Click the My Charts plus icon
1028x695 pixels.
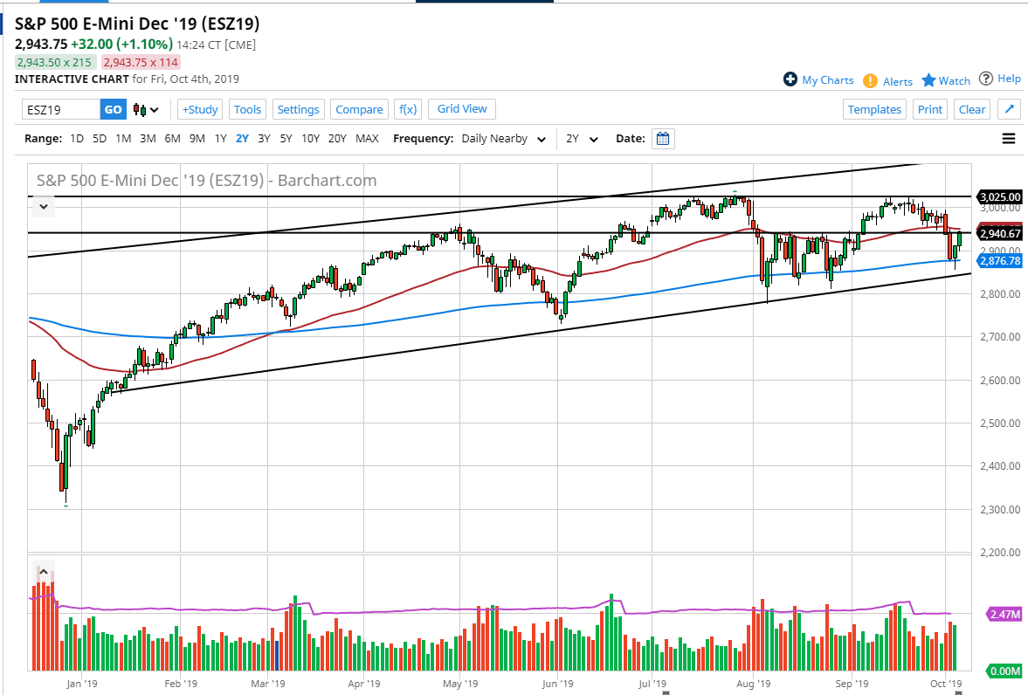point(790,79)
